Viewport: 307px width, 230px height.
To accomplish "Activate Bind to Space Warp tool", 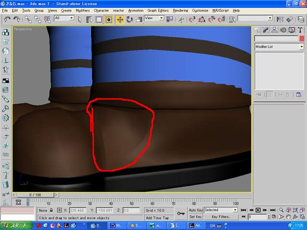I will coord(47,19).
